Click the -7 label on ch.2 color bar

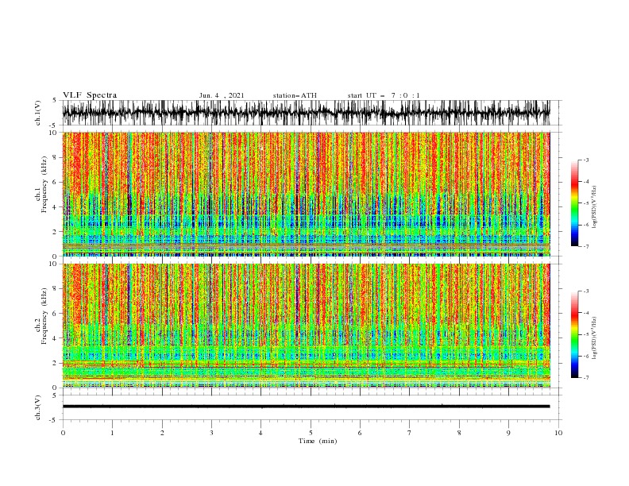tap(585, 378)
